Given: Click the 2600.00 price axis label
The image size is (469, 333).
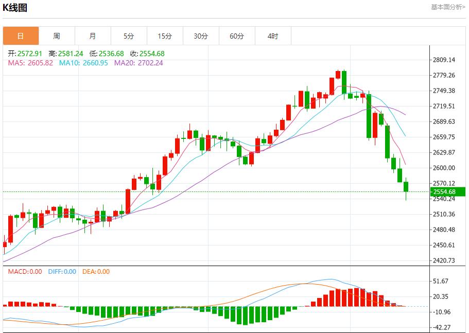Looking at the screenshot, I should [x=444, y=168].
